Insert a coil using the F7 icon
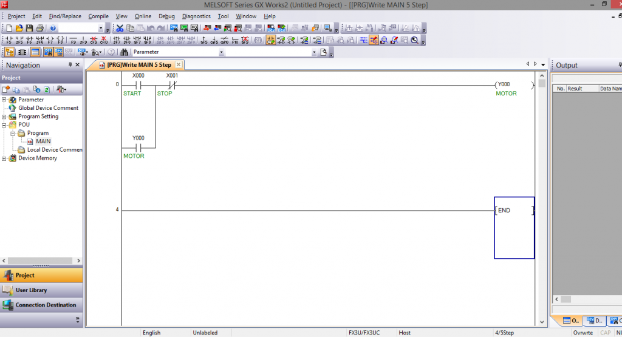The image size is (622, 337). pos(50,40)
